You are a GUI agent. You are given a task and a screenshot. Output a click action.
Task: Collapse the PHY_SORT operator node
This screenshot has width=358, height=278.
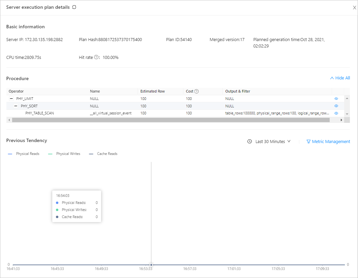coord(16,106)
